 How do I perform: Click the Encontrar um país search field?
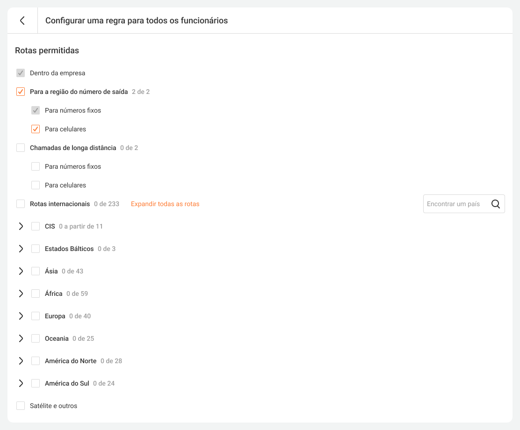point(455,204)
